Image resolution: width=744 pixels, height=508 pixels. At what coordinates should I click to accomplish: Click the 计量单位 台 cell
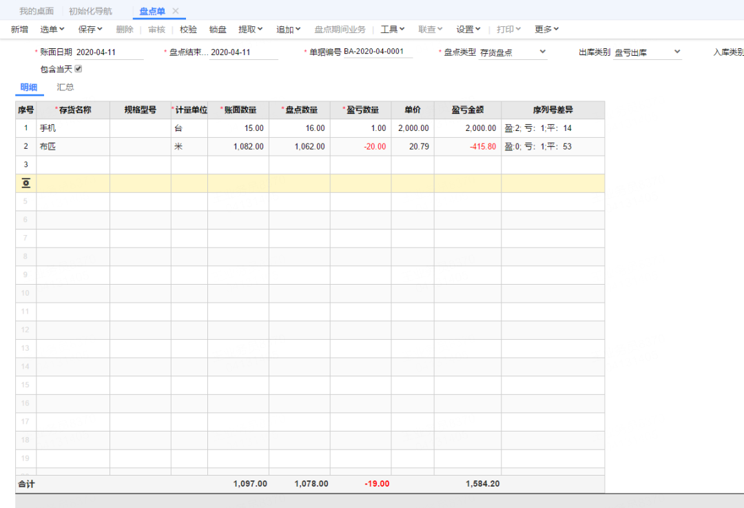point(189,128)
